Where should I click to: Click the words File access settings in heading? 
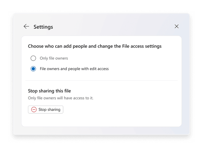[x=142, y=46]
